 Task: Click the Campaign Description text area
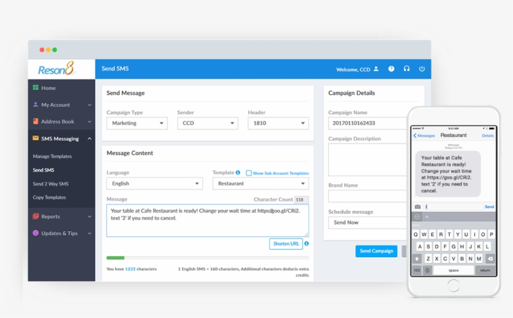[367, 160]
